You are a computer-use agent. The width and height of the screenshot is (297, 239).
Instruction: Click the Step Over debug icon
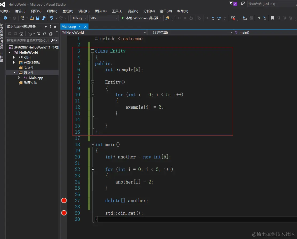(219, 18)
